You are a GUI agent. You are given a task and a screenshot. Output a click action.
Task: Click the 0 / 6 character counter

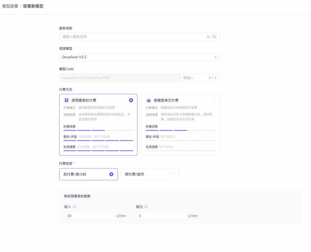tap(213, 78)
